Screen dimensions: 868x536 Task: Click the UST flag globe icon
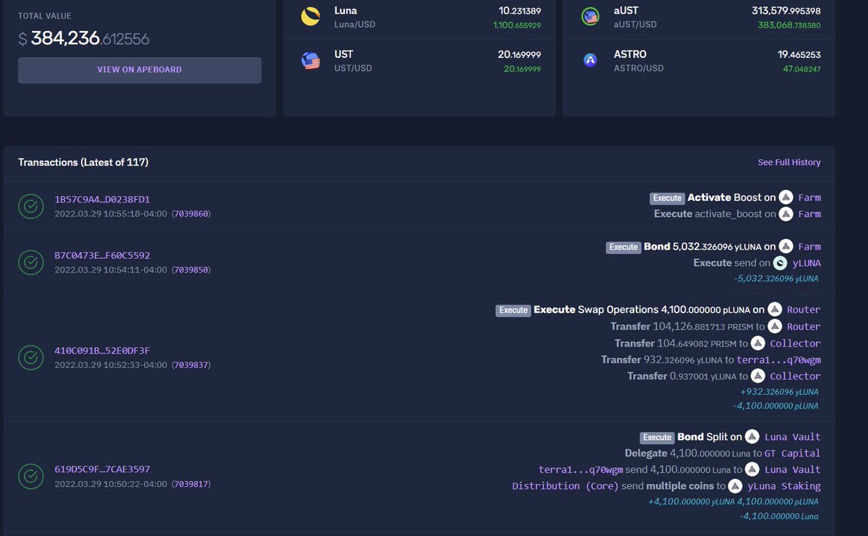point(310,61)
